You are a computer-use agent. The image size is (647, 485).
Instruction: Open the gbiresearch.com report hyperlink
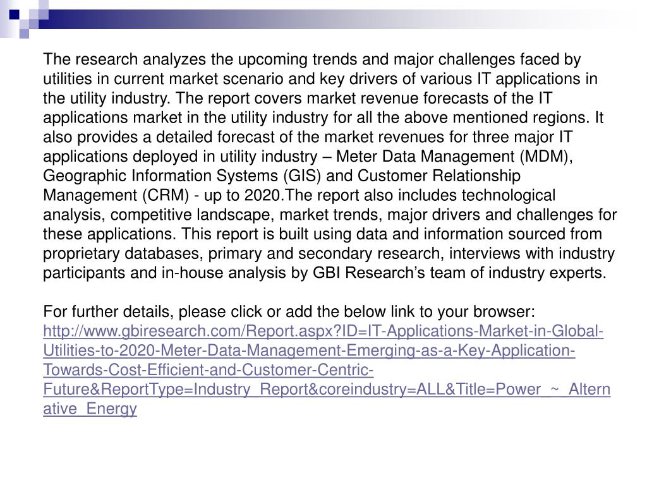coord(323,331)
